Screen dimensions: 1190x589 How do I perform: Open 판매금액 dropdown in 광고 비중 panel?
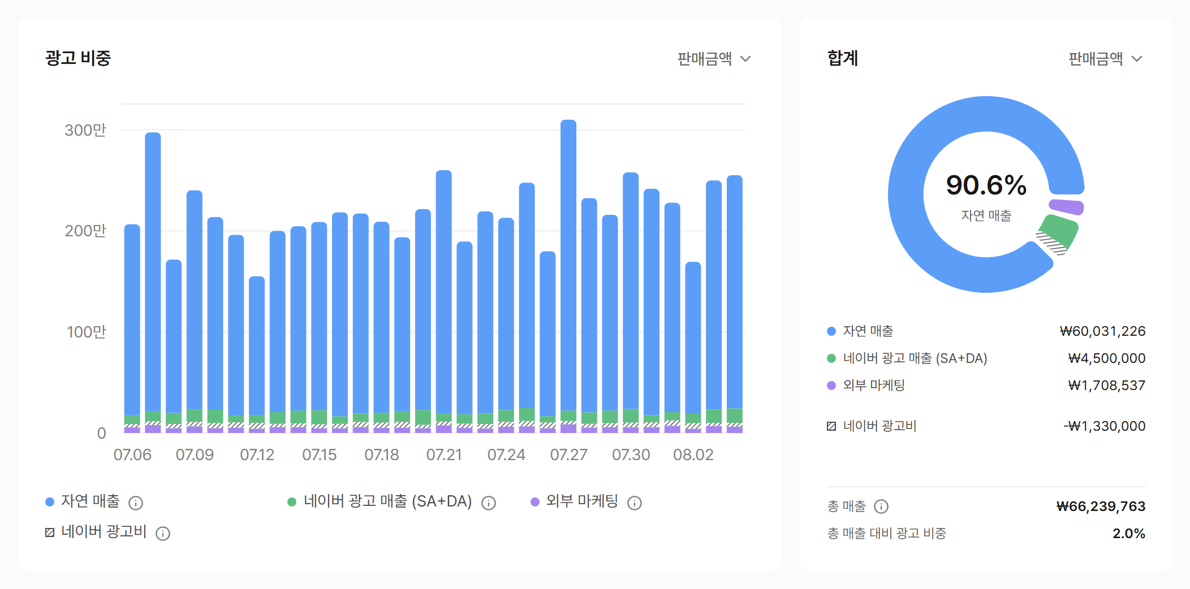(x=714, y=59)
